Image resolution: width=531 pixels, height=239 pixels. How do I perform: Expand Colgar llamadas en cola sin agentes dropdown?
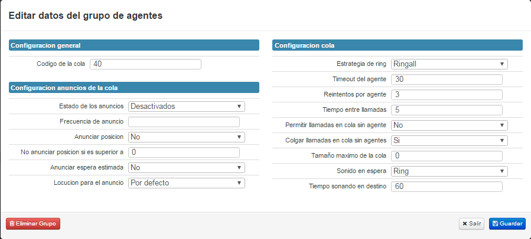449,141
